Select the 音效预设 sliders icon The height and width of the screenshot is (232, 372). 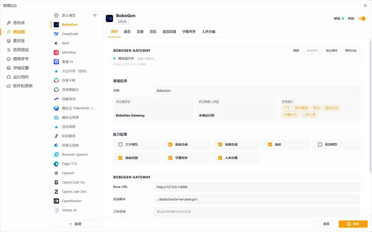9,50
